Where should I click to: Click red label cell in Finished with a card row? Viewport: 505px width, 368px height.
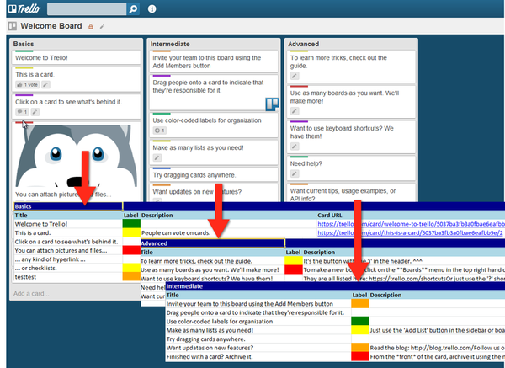click(360, 357)
